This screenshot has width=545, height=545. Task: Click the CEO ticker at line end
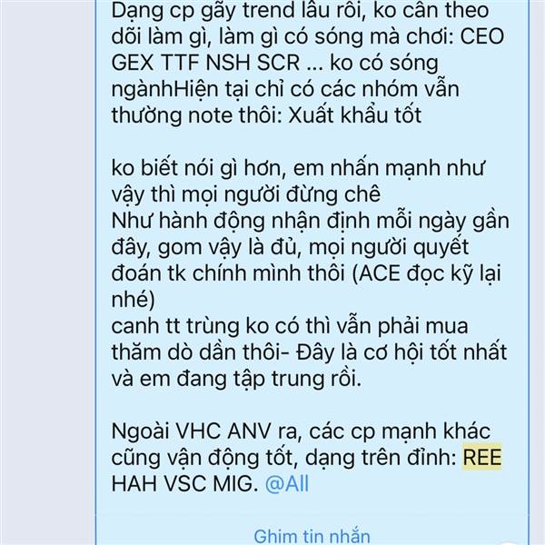(481, 36)
